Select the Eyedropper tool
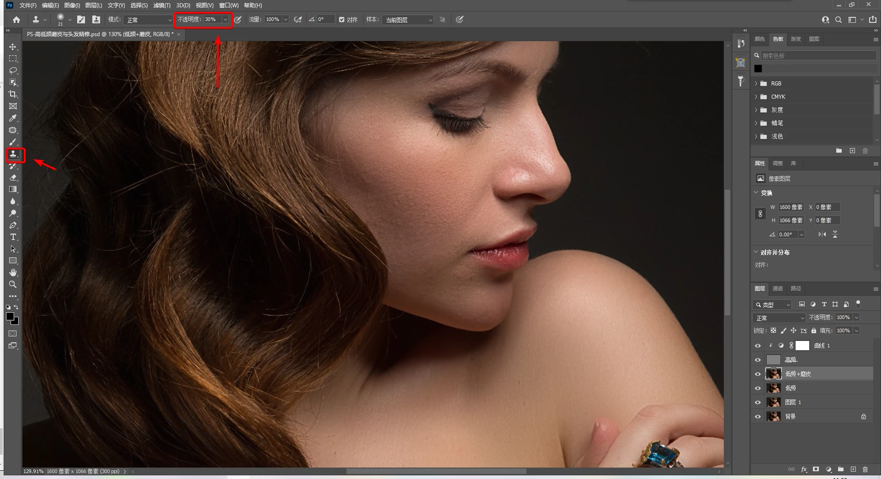The width and height of the screenshot is (881, 479). pyautogui.click(x=13, y=118)
